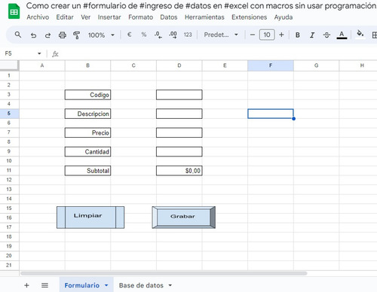This screenshot has height=292, width=377.
Task: Click the name box showing F5
Action: 8,53
